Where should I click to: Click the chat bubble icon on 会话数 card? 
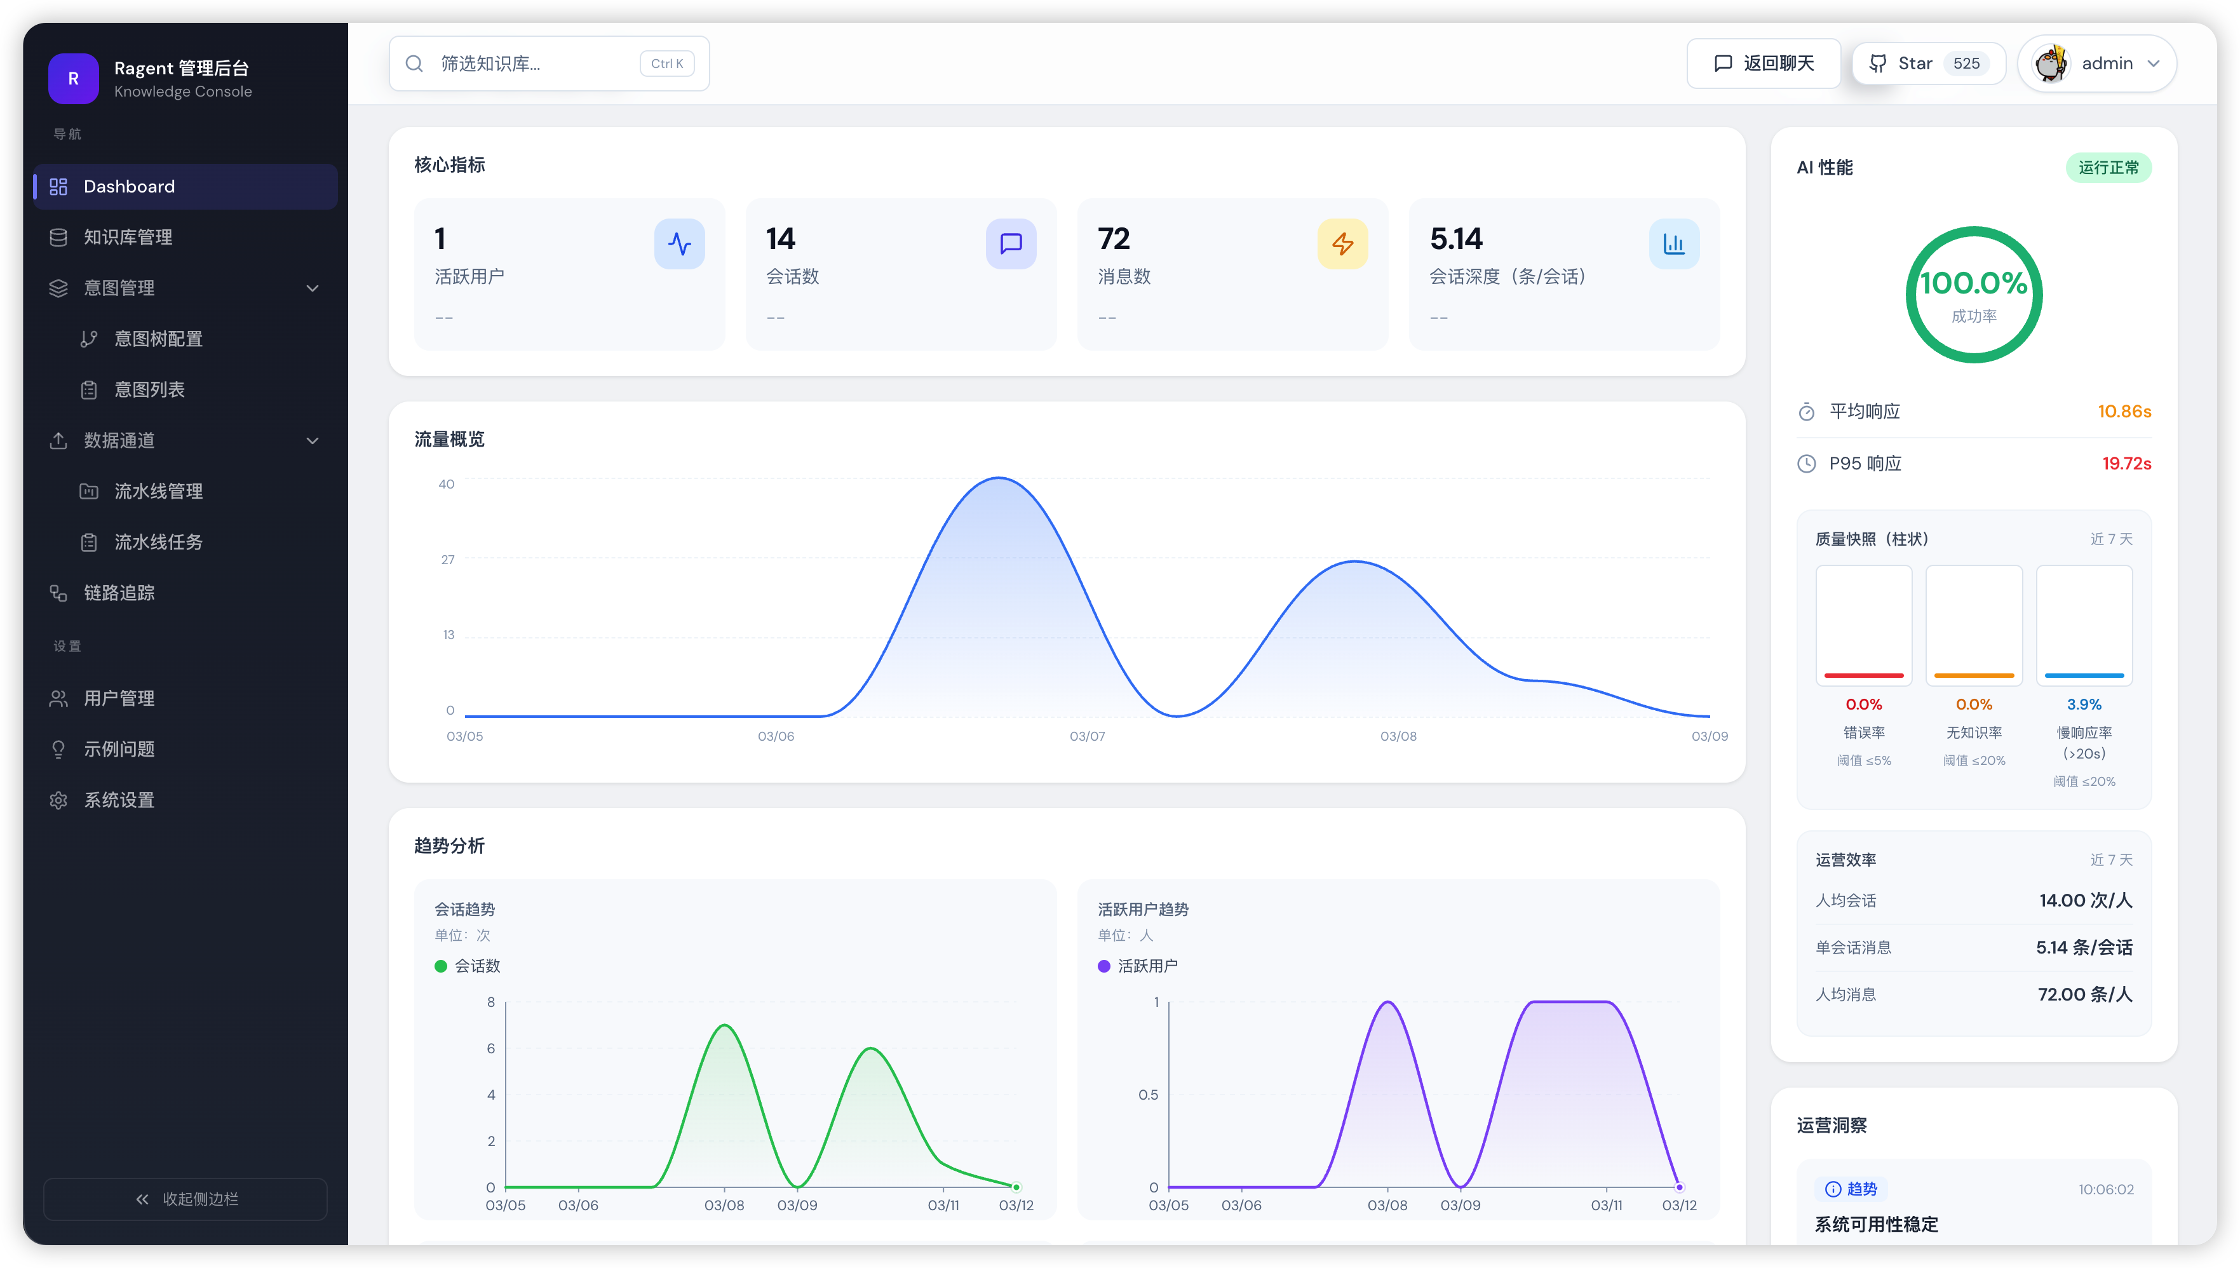(1010, 244)
